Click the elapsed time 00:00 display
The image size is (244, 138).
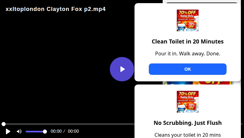56,131
